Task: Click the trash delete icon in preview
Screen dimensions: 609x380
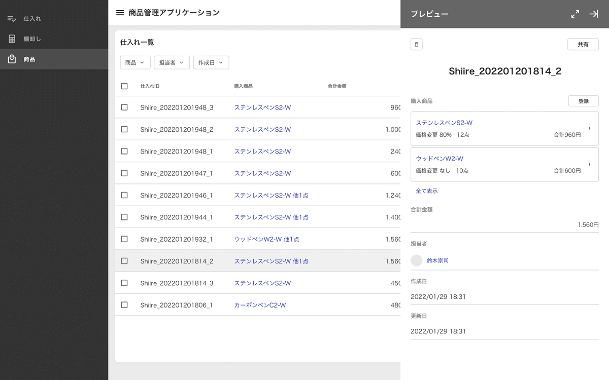Action: point(417,45)
